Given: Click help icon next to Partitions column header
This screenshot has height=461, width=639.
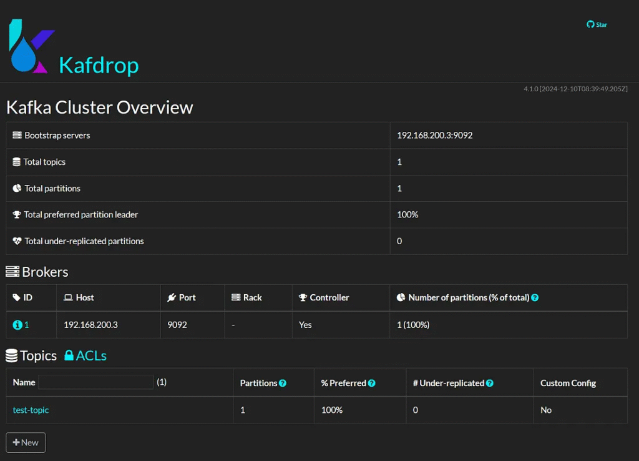Looking at the screenshot, I should click(x=283, y=383).
